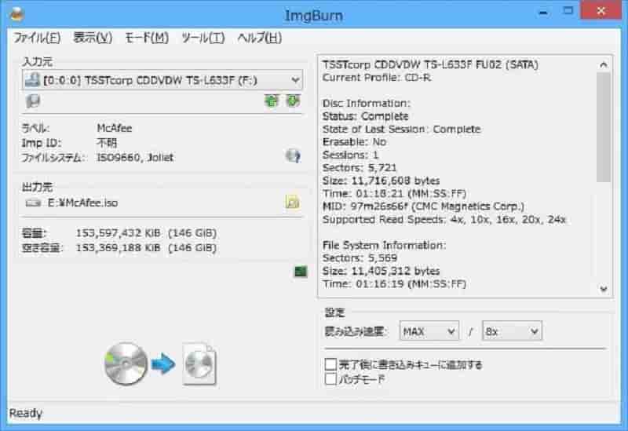Minimize the ImgBurn window
The width and height of the screenshot is (628, 431).
pyautogui.click(x=543, y=12)
